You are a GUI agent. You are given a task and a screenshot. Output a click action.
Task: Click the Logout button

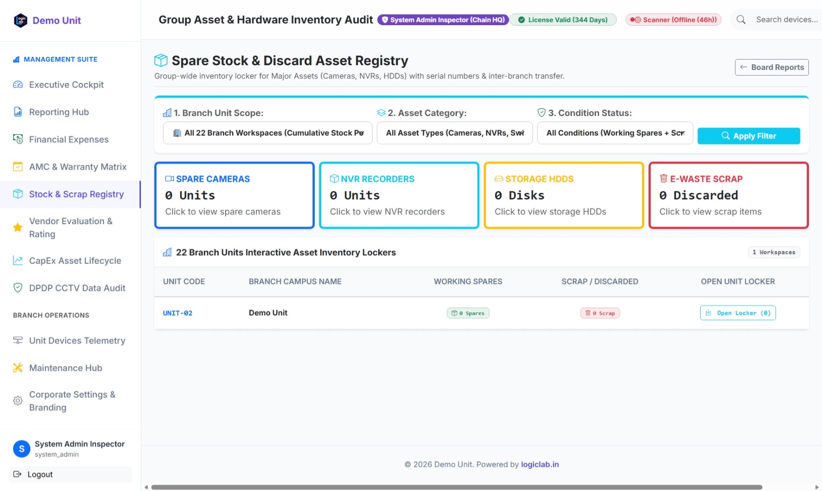pyautogui.click(x=70, y=474)
